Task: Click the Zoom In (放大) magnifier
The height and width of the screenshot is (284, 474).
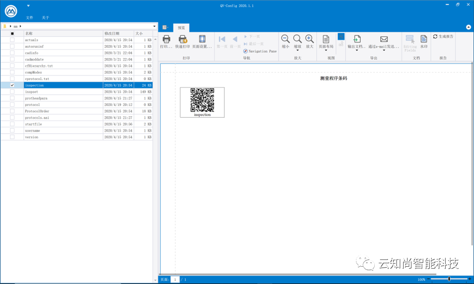Action: 309,40
